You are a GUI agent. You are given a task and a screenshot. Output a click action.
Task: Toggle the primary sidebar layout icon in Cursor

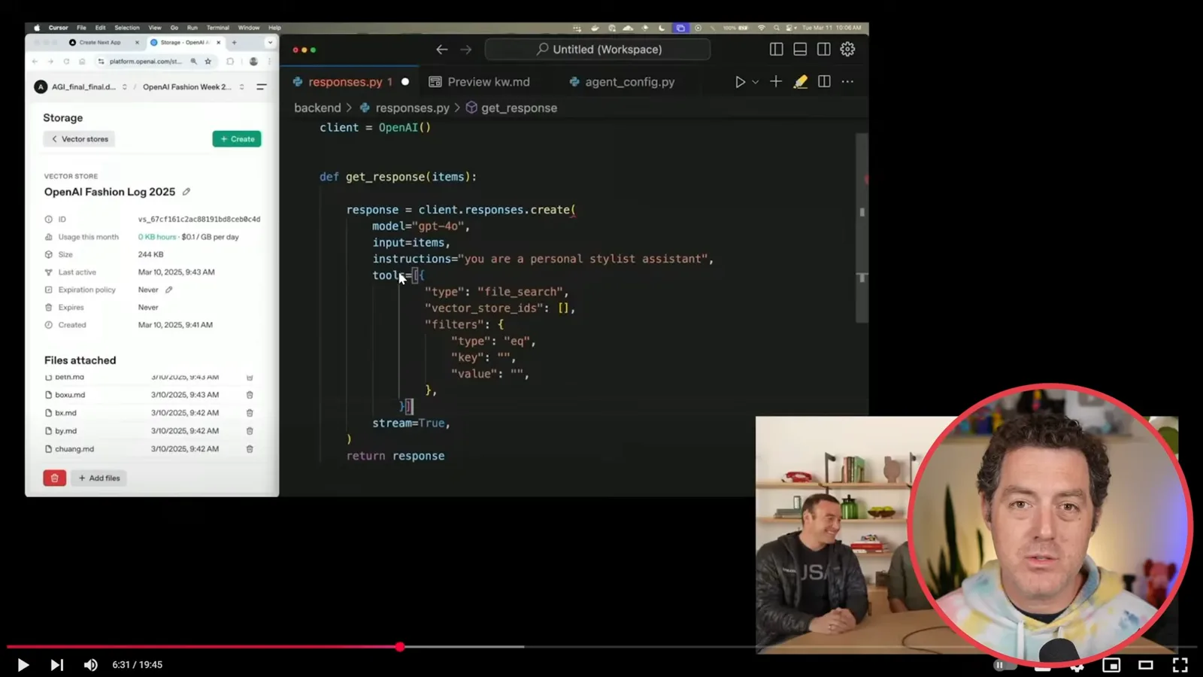click(x=777, y=50)
